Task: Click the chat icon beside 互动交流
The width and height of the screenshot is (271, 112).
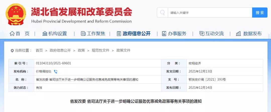Action: 202,34
